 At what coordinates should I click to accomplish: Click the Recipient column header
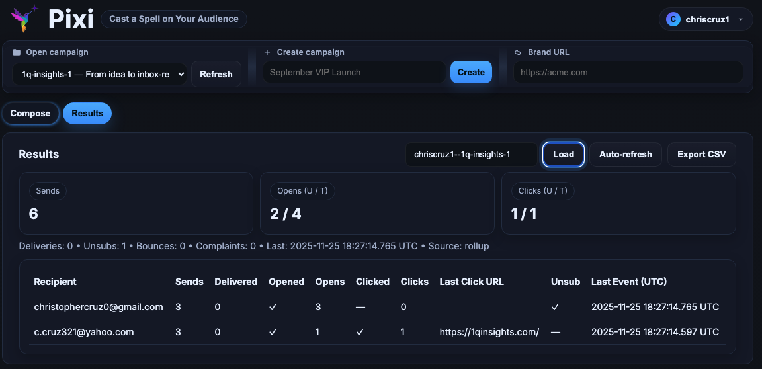pyautogui.click(x=55, y=282)
